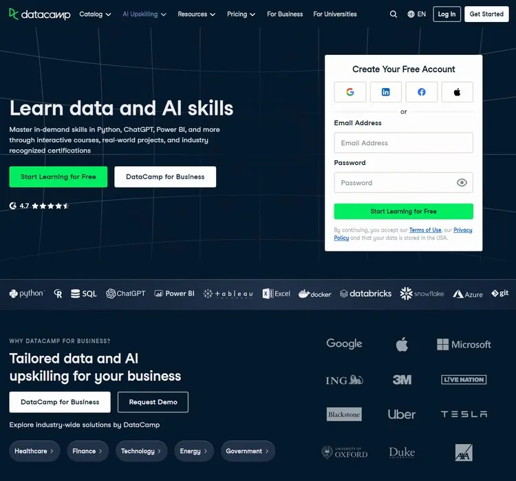This screenshot has height=481, width=516.
Task: Open the Energy industry chip
Action: coord(194,451)
